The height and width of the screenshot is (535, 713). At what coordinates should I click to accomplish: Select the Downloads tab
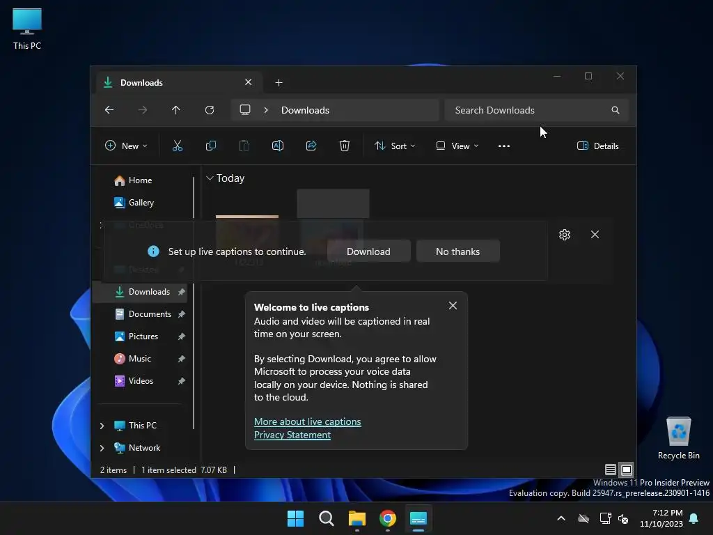[x=178, y=83]
